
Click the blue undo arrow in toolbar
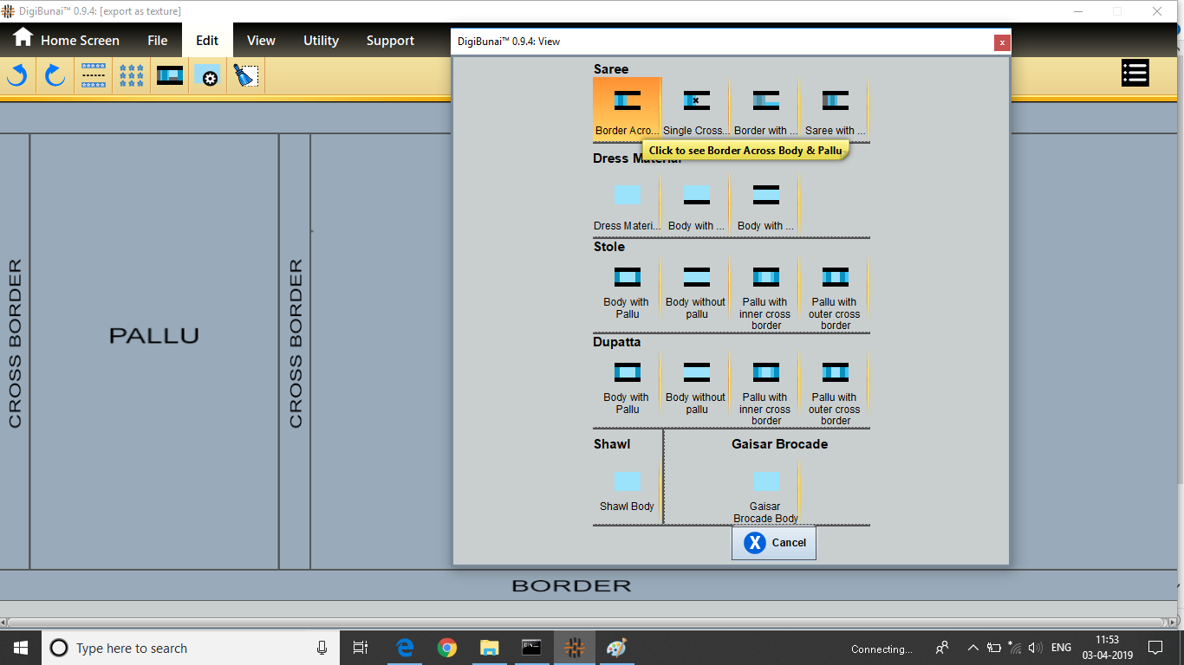(x=16, y=76)
